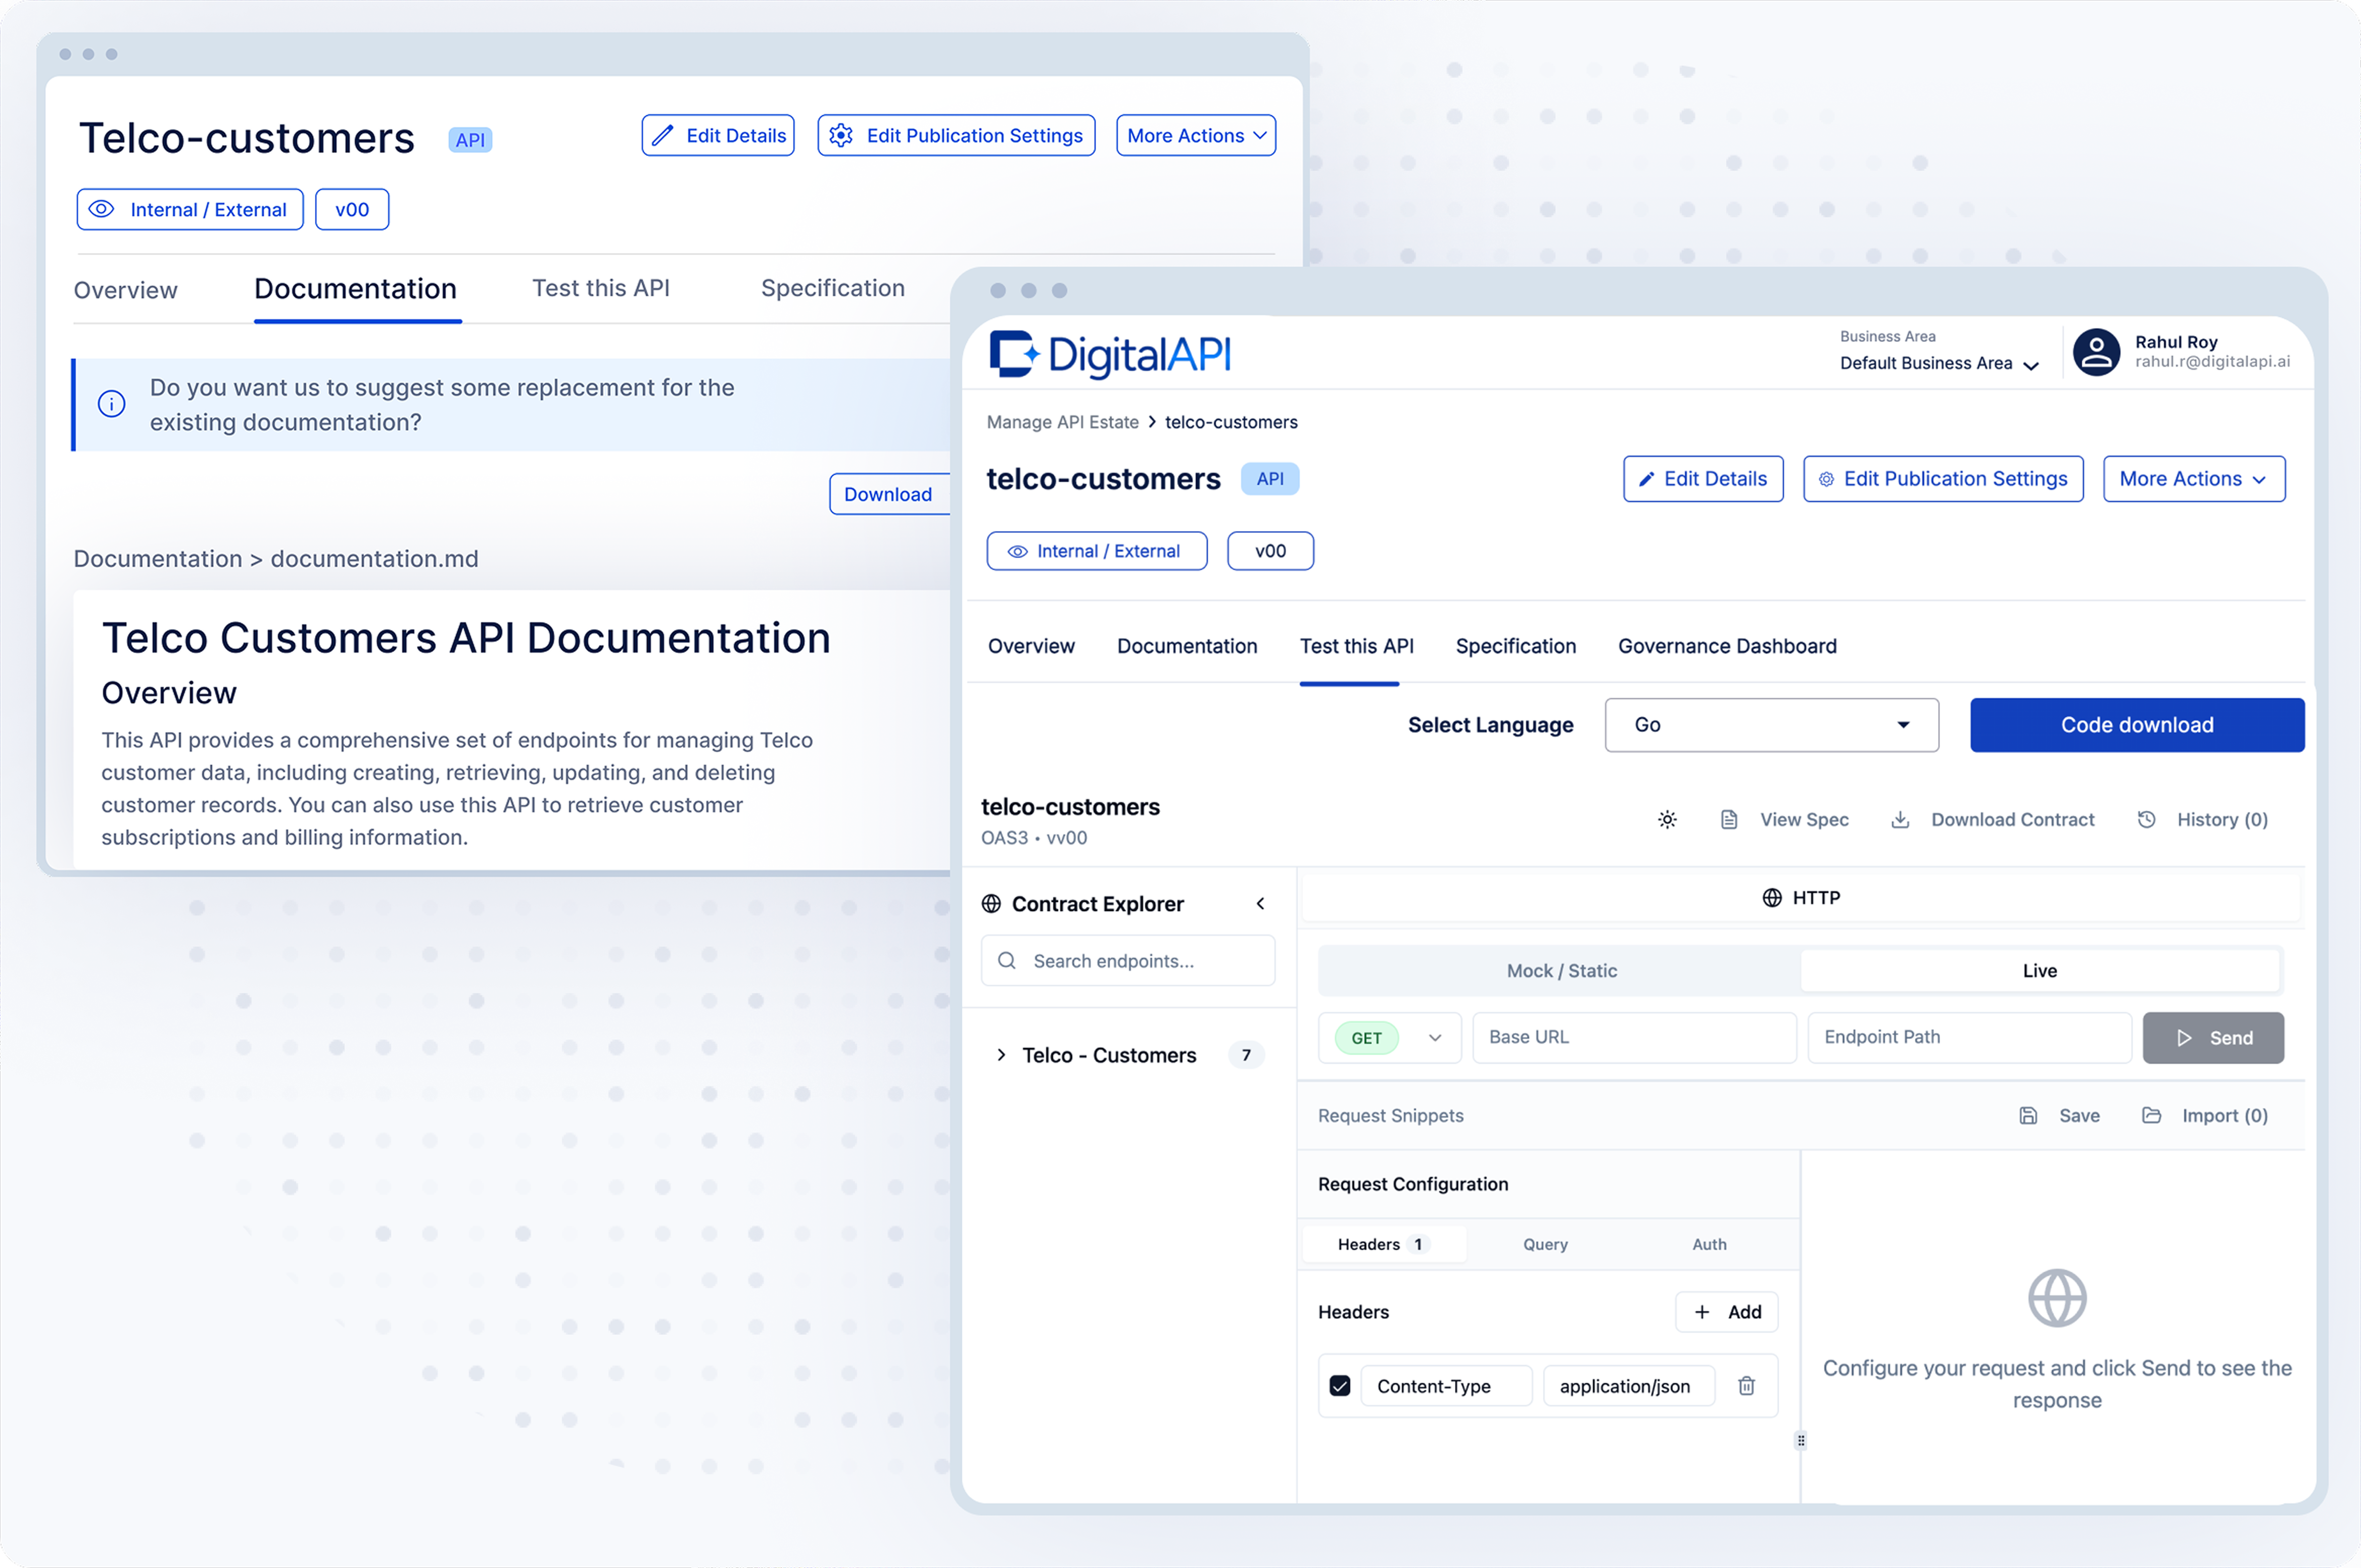Uncheck the Content-Type header checkbox
The image size is (2361, 1568).
1340,1386
